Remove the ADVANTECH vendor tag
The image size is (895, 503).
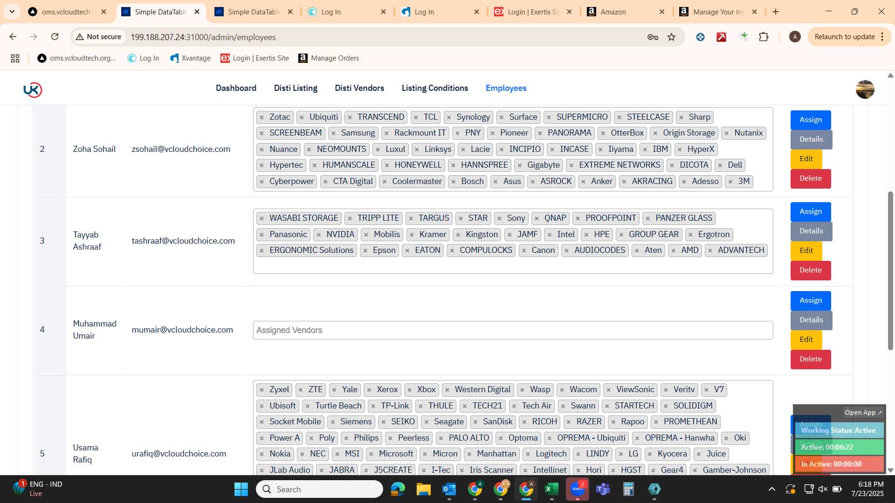pos(710,251)
